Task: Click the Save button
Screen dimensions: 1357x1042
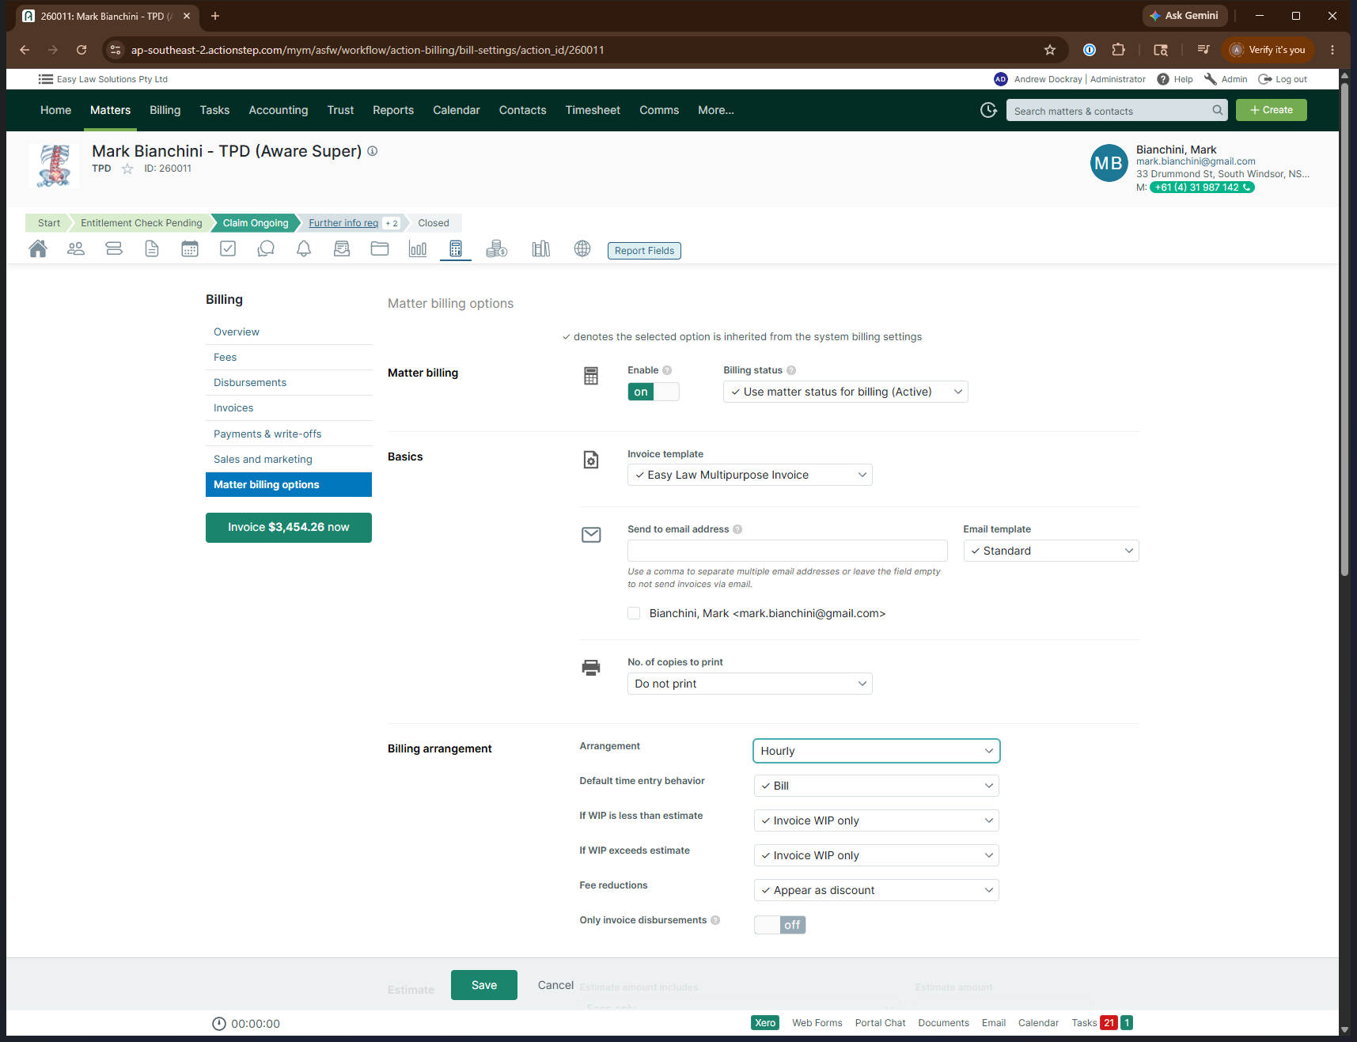Action: pyautogui.click(x=484, y=985)
